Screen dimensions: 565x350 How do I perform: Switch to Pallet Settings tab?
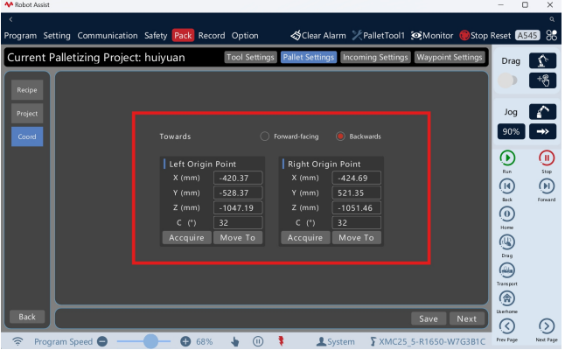(x=309, y=57)
